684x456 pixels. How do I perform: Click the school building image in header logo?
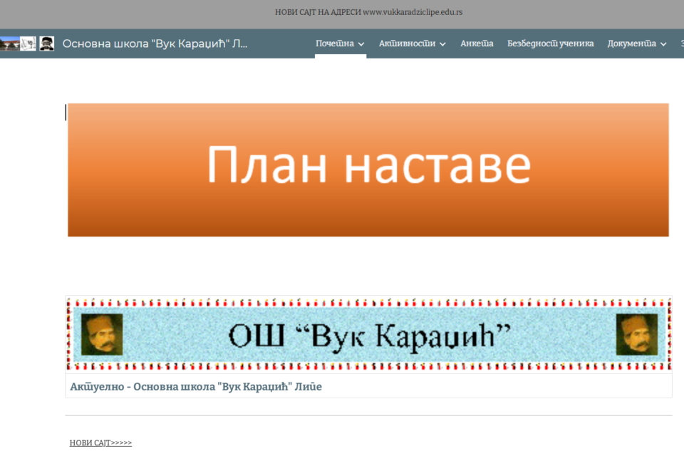9,43
